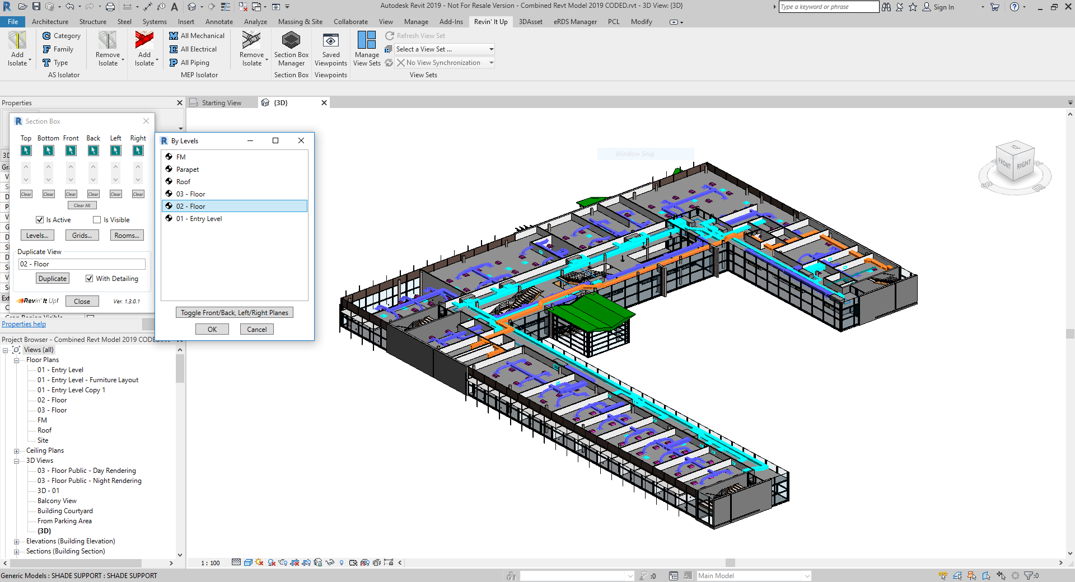This screenshot has height=582, width=1075.
Task: Expand Sections (Building Section) node
Action: pos(16,552)
